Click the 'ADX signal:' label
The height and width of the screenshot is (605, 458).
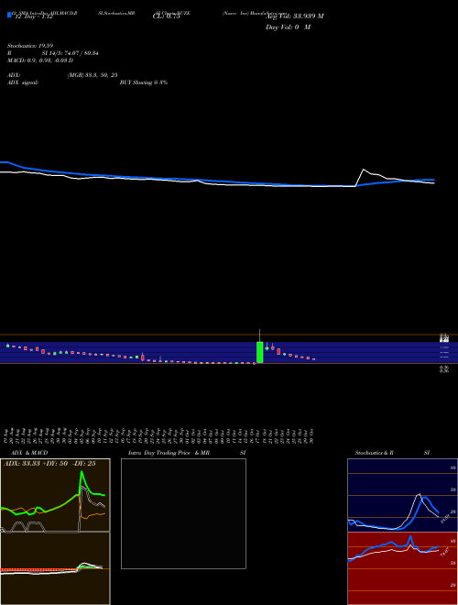23,82
